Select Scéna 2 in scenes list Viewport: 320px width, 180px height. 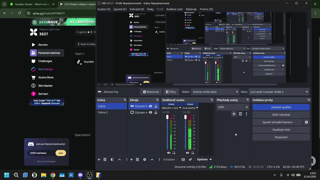tap(111, 112)
